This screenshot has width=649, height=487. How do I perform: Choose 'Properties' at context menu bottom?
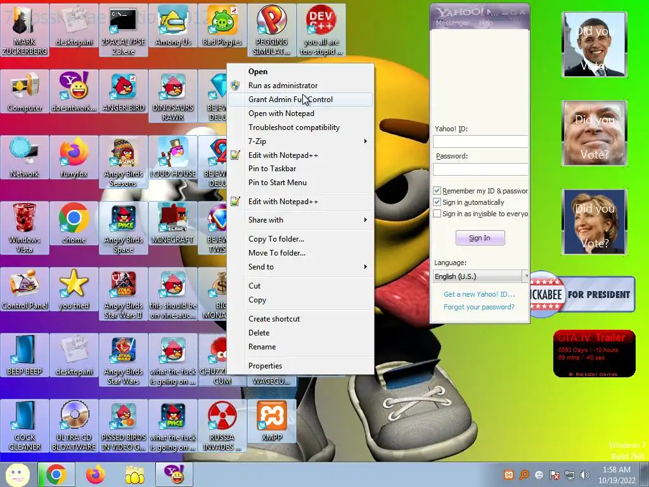pos(300,366)
